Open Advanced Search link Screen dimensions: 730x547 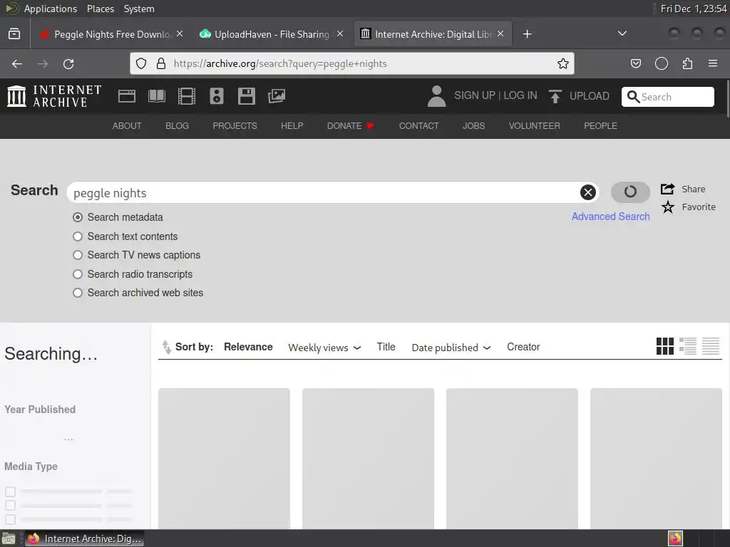click(x=610, y=217)
